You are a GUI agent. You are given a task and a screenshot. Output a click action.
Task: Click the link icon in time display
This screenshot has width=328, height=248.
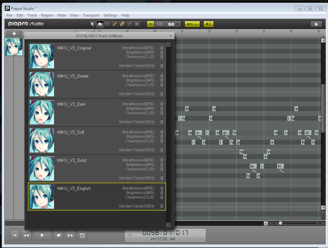130,235
